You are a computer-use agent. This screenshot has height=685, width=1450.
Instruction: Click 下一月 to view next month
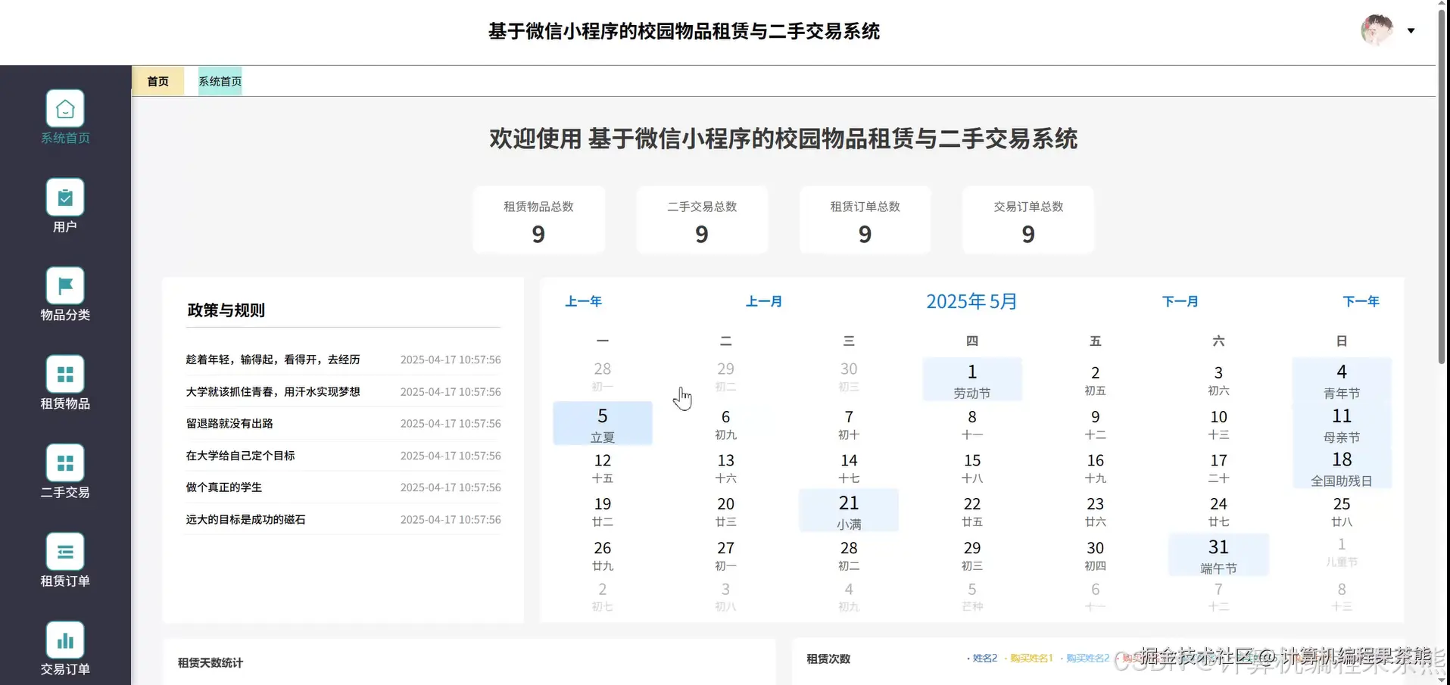click(1180, 300)
